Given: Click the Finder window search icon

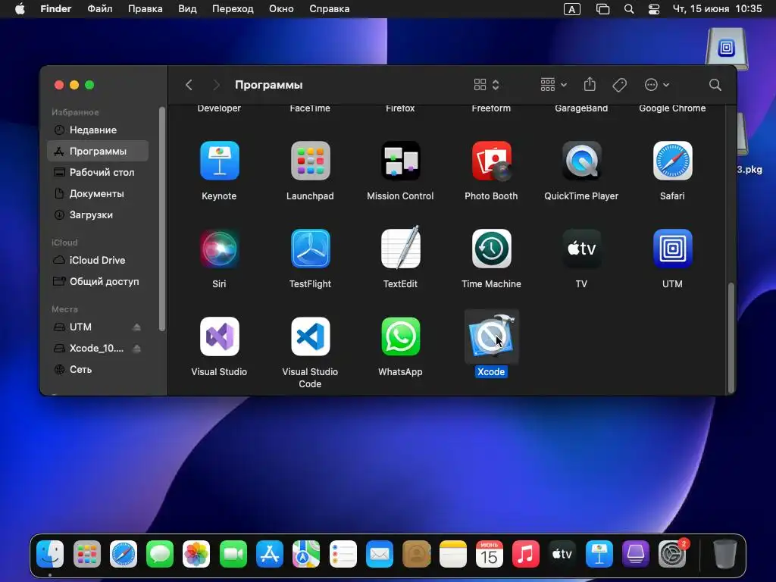Looking at the screenshot, I should (x=715, y=85).
